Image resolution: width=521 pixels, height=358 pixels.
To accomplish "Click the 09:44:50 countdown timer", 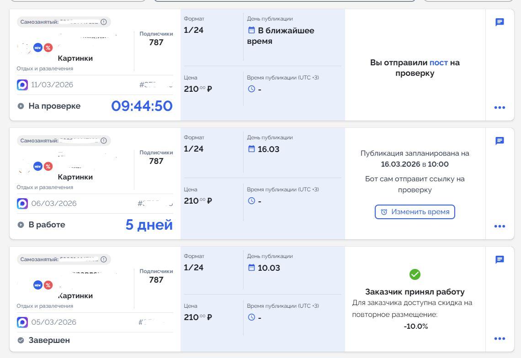I will (142, 106).
